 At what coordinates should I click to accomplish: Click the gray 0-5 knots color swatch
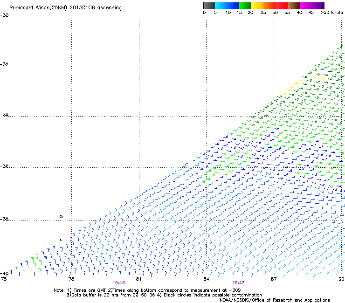coord(209,6)
